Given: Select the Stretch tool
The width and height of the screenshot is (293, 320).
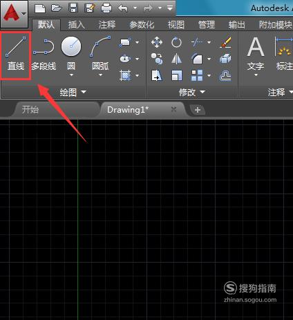Looking at the screenshot, I should [157, 75].
